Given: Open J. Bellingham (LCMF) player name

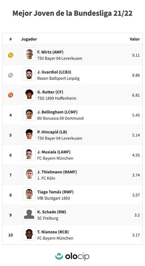Looking at the screenshot, I should point(57,112).
